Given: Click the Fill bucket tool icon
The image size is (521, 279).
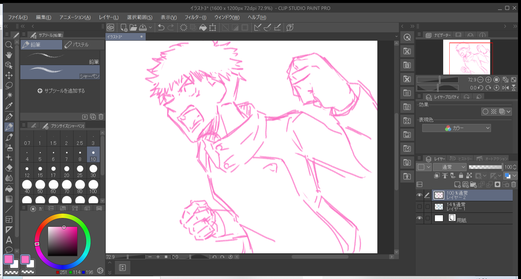Looking at the screenshot, I should point(9,189).
